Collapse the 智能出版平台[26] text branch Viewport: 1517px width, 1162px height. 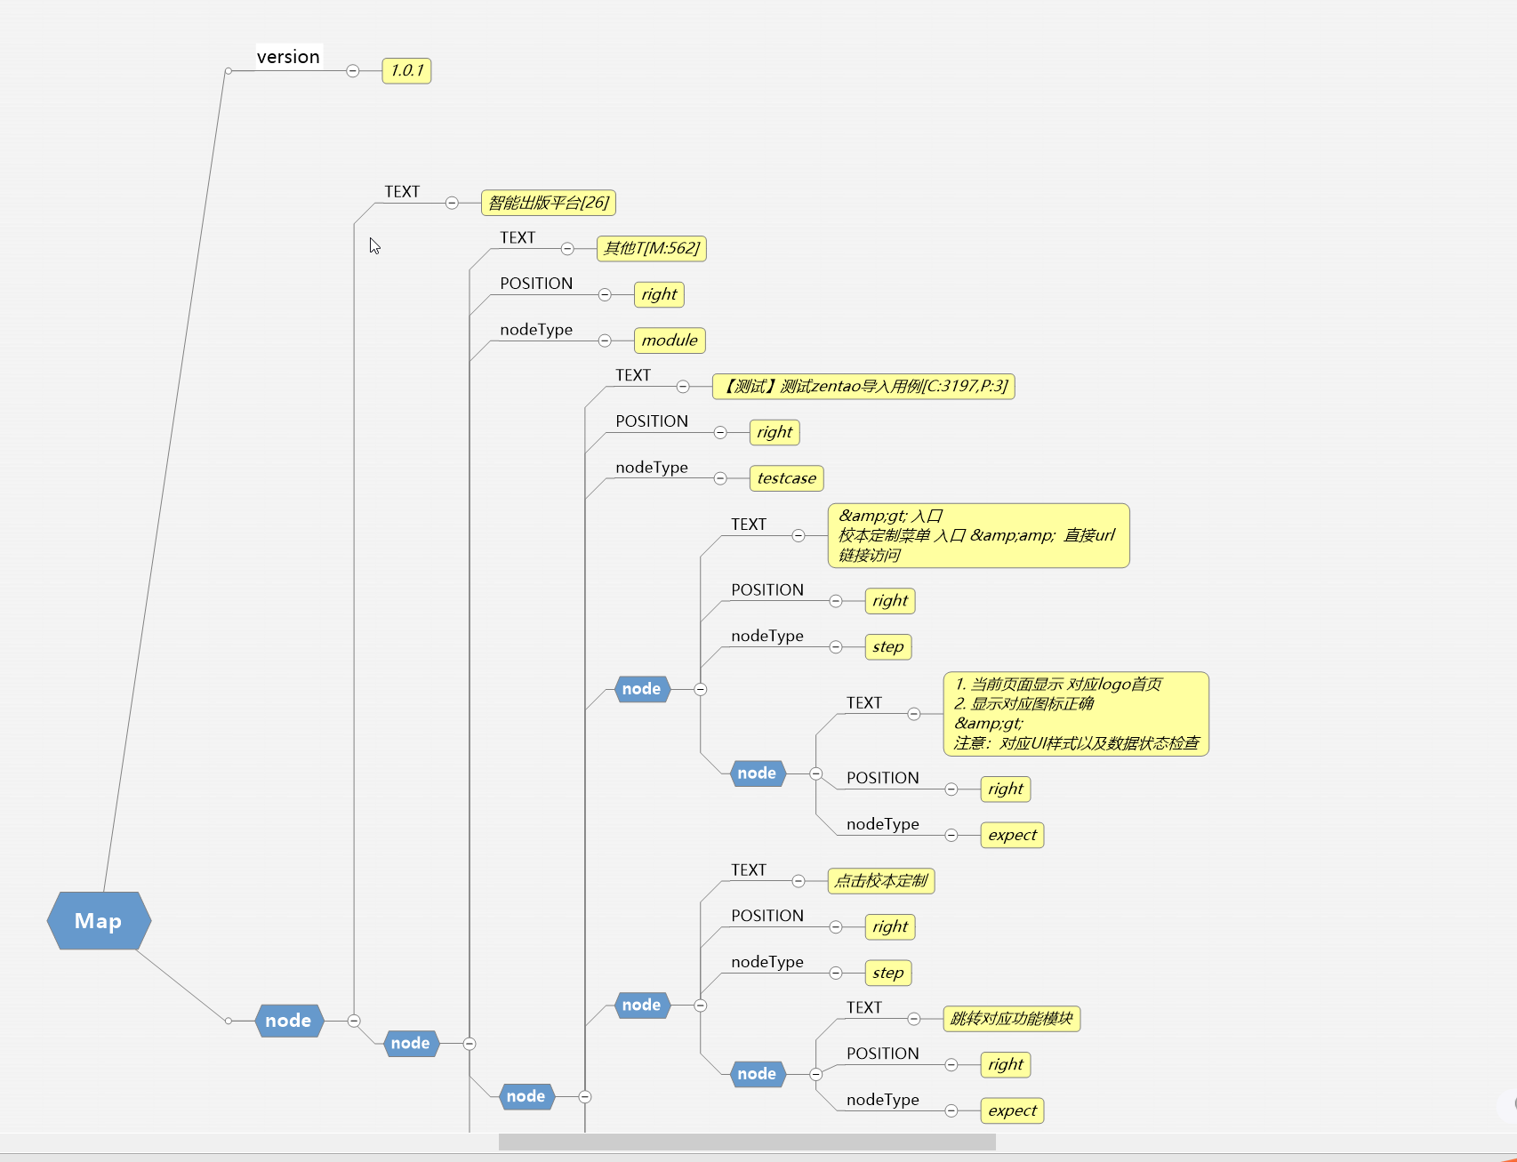pyautogui.click(x=452, y=203)
